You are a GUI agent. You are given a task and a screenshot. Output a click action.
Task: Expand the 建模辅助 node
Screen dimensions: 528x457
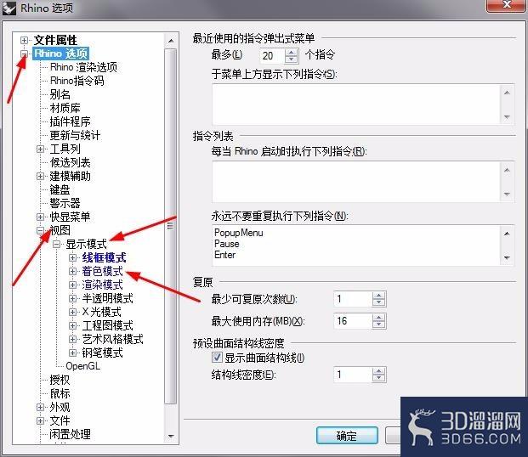click(40, 177)
